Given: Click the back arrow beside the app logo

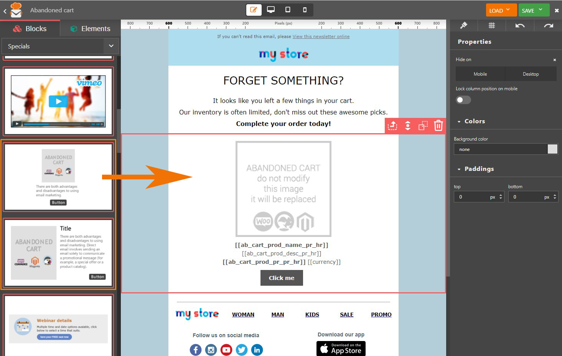Looking at the screenshot, I should tap(5, 11).
